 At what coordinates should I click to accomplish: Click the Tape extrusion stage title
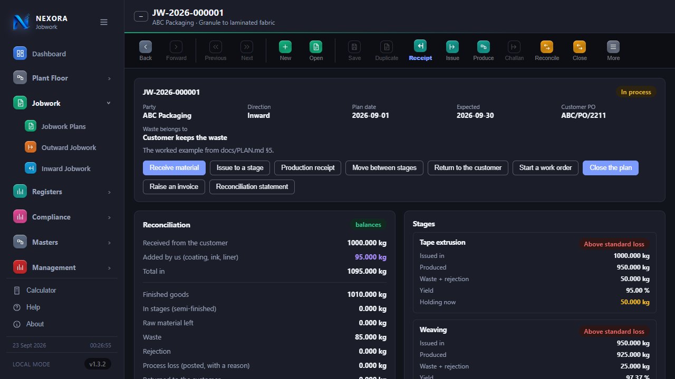coord(442,243)
